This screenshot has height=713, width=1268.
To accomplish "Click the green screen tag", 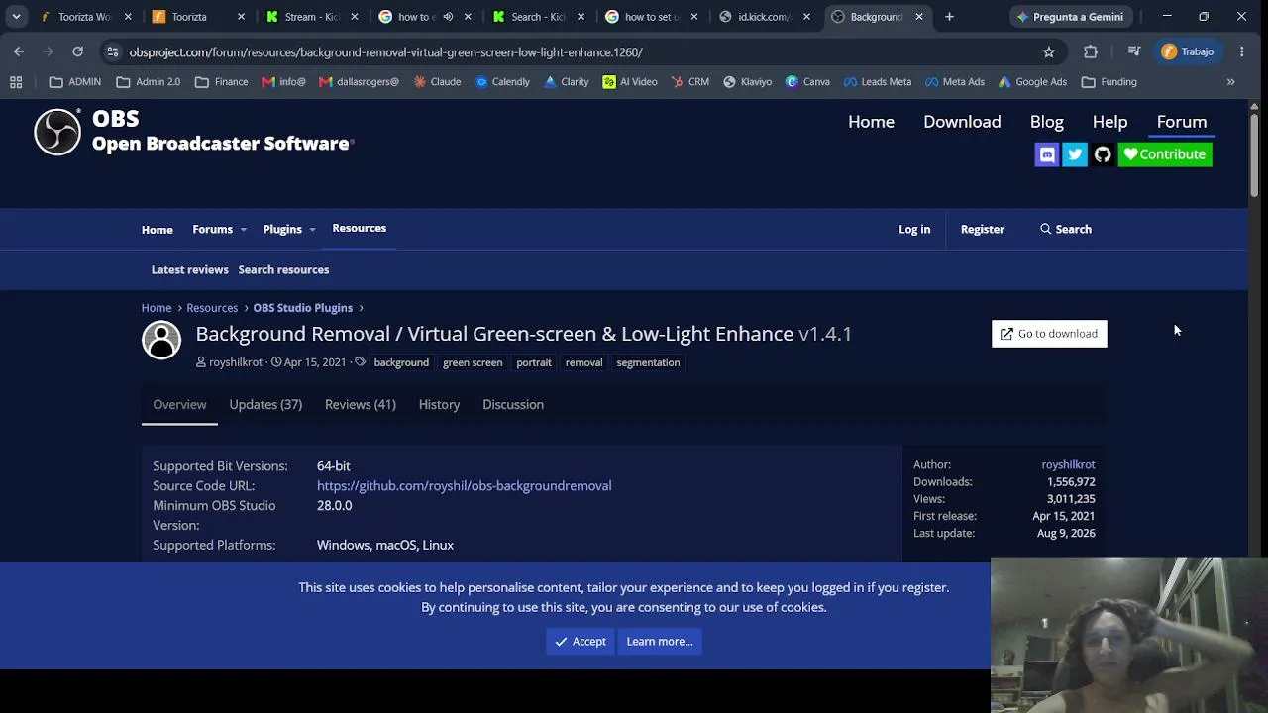I will click(473, 362).
